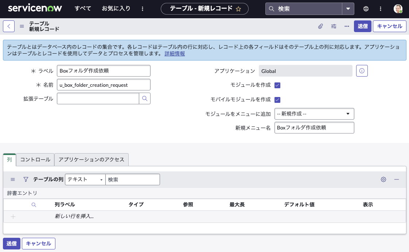409x252 pixels.
Task: Open the テーブルの列 list hamburger menu
Action: pyautogui.click(x=12, y=179)
